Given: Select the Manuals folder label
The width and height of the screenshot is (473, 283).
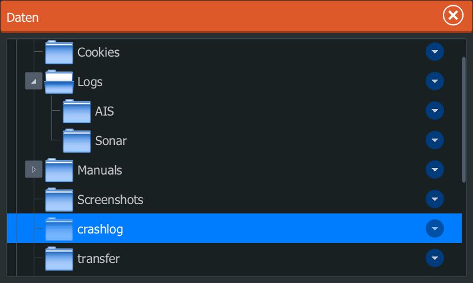Looking at the screenshot, I should 99,170.
